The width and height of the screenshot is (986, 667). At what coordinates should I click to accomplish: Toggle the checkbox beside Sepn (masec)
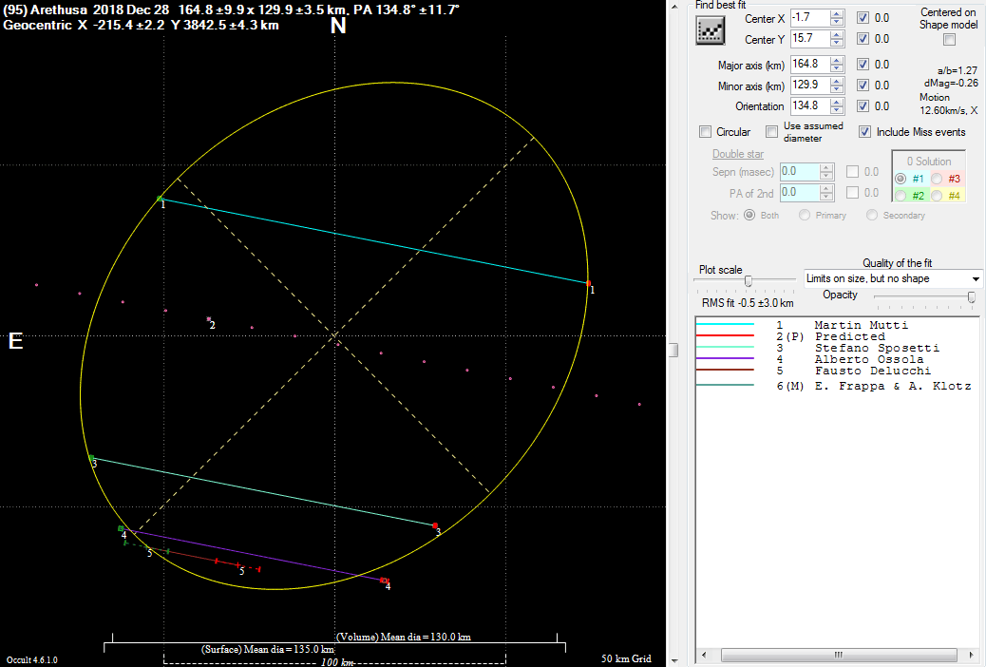point(853,171)
